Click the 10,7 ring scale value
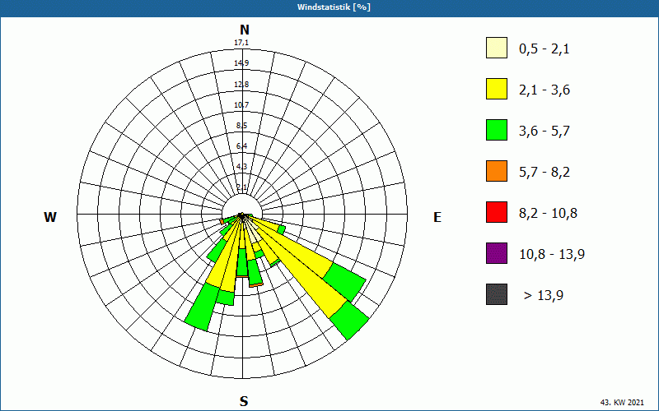The image size is (659, 411). point(241,105)
